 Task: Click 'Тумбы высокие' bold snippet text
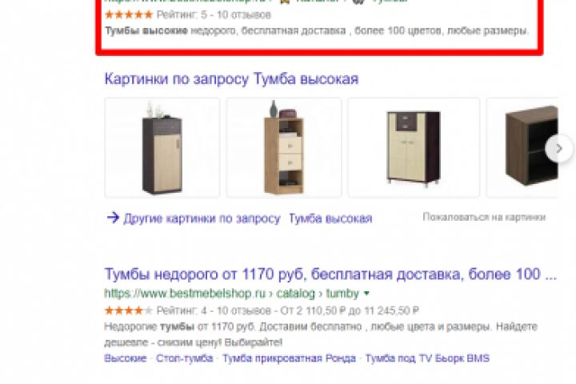(146, 31)
